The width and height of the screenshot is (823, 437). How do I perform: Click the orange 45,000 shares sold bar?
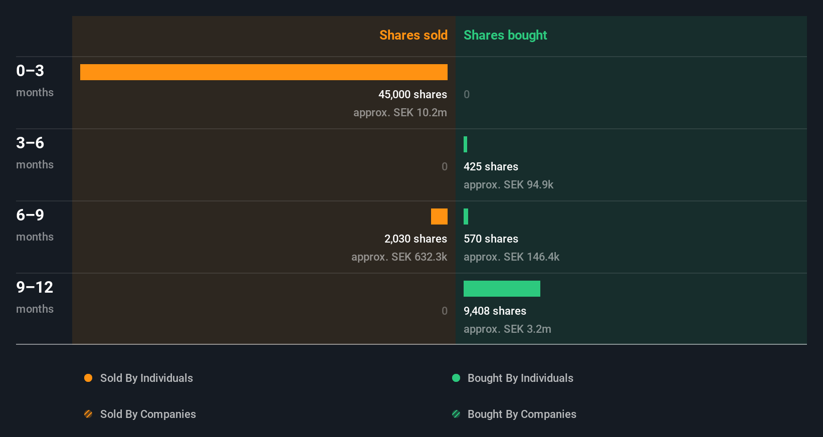[x=264, y=72]
